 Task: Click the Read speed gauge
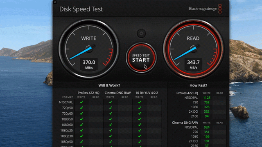(x=193, y=49)
